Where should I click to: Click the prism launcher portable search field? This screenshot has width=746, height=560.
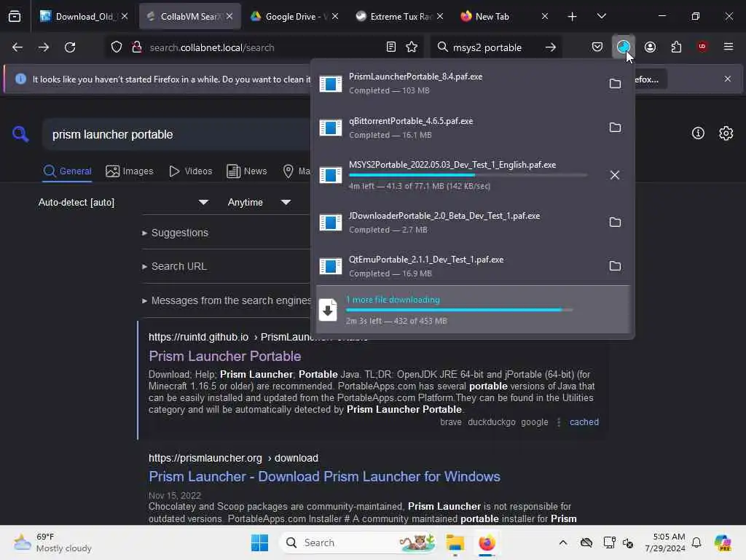coord(176,135)
